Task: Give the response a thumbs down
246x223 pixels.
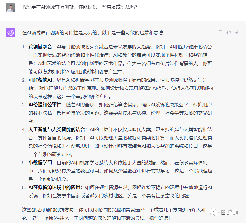Action: (237, 32)
